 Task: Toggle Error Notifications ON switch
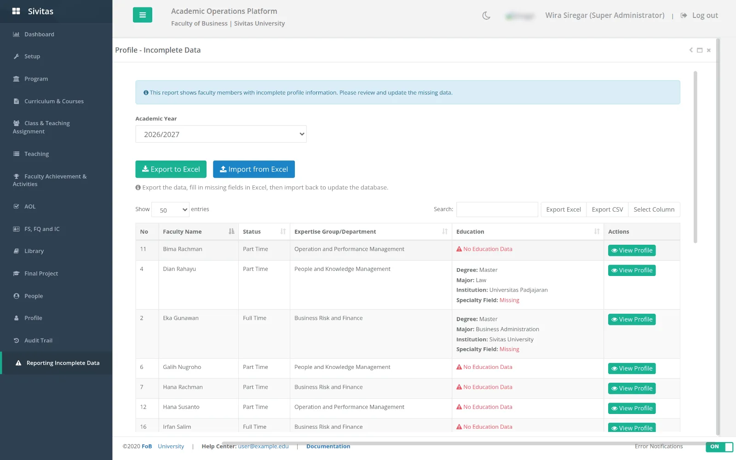point(719,447)
